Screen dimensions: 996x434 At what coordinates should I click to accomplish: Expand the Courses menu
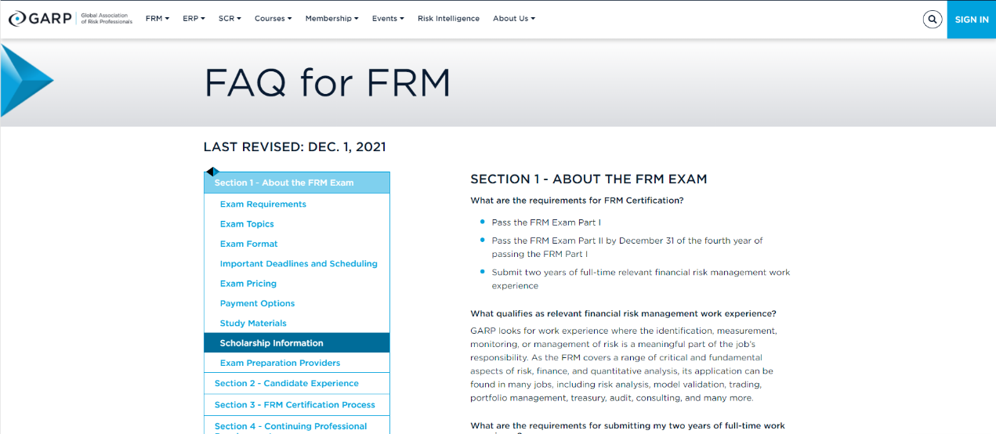point(273,19)
